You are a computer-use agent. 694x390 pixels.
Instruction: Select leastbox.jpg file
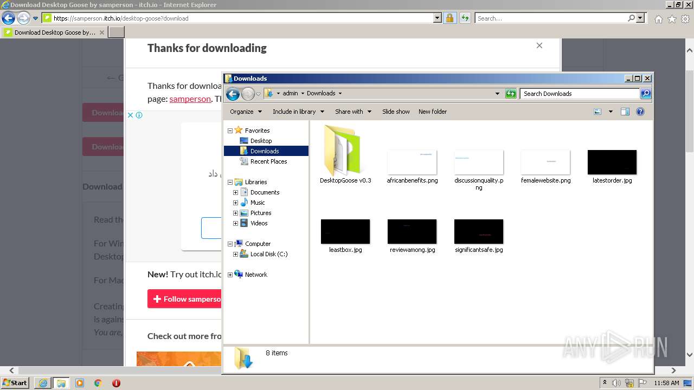[x=345, y=237]
